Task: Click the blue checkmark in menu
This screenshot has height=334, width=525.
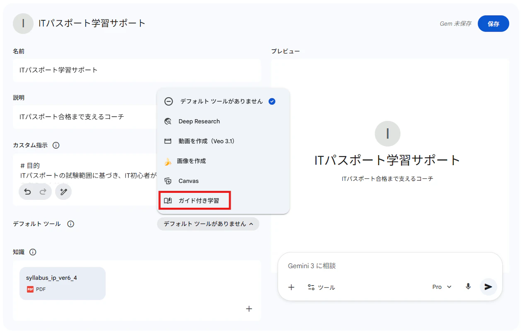Action: tap(272, 101)
